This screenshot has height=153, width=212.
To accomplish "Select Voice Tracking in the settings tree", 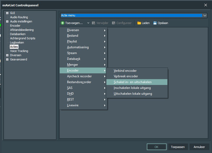I will coord(19,51).
